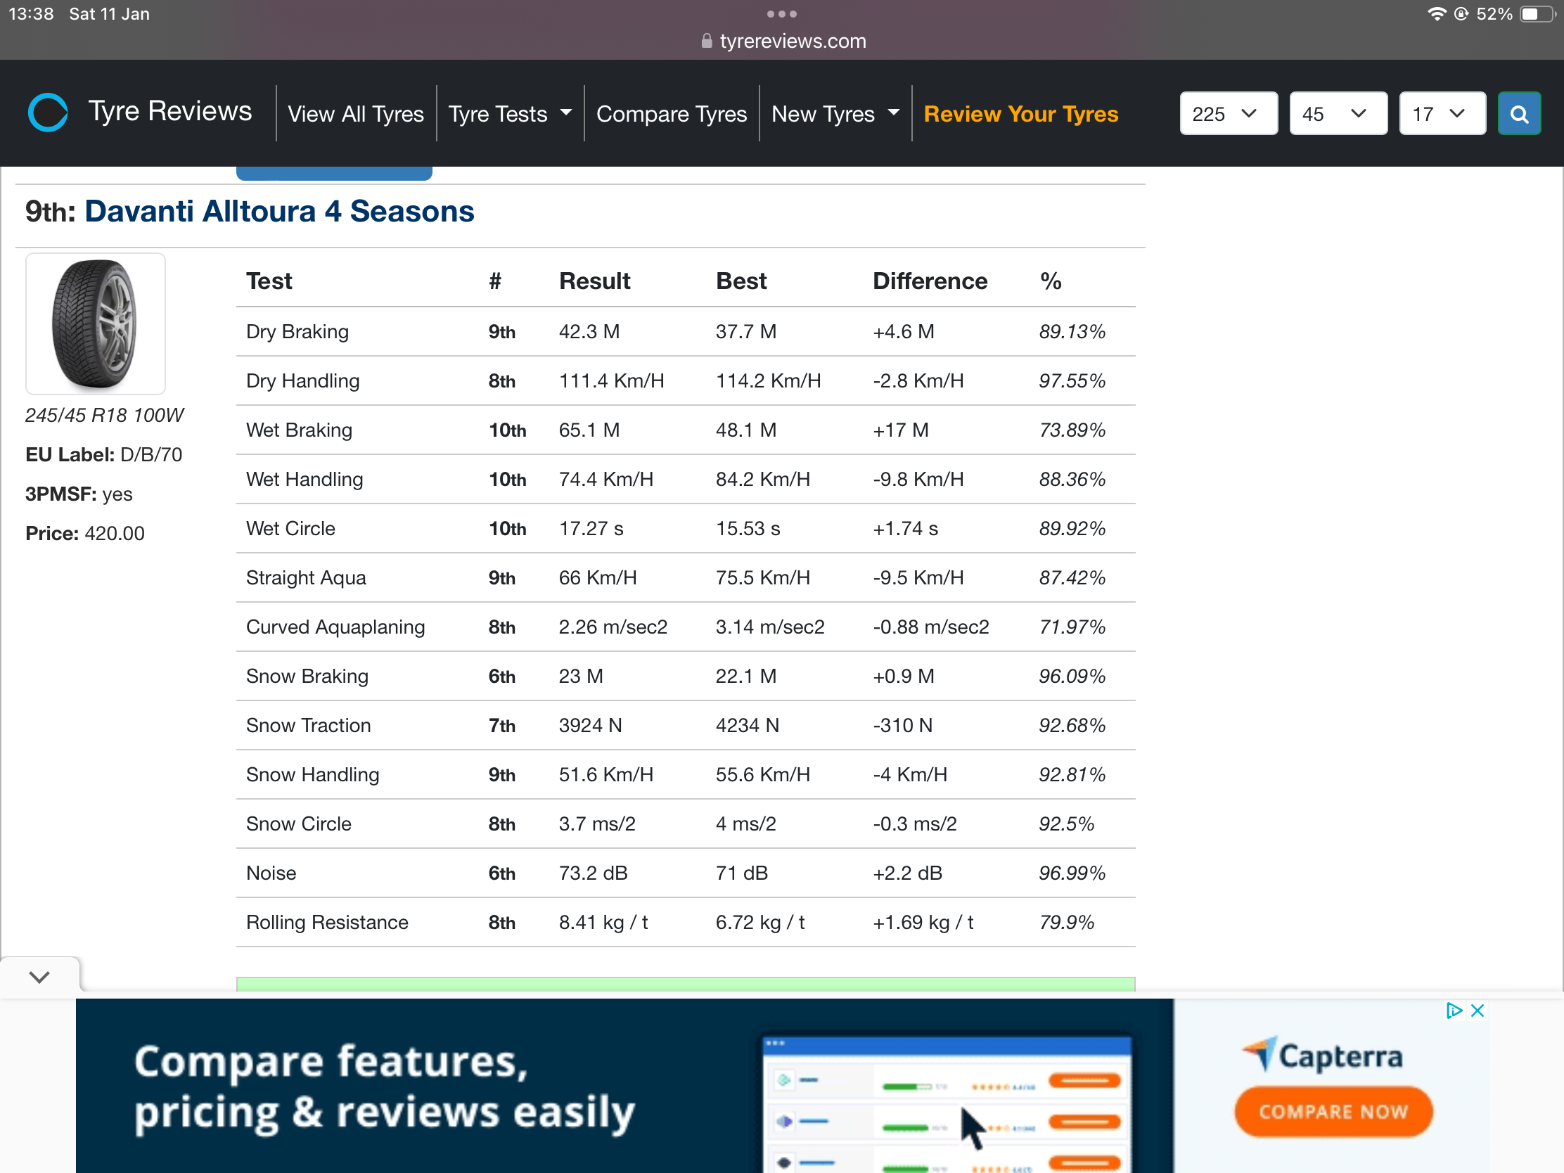Click the Difference column header
Screen dimensions: 1564x1173
point(930,281)
